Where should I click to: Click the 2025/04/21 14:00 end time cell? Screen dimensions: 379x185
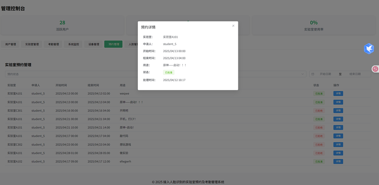coord(99,128)
